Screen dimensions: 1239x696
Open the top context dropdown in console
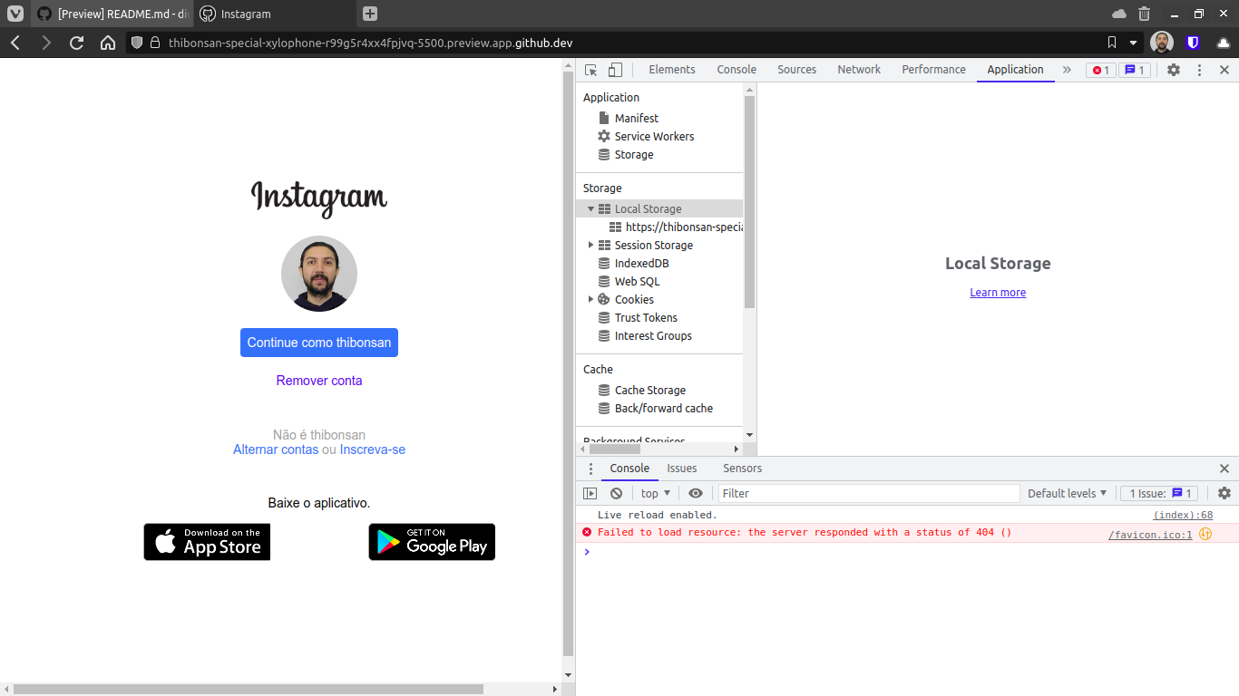point(655,493)
